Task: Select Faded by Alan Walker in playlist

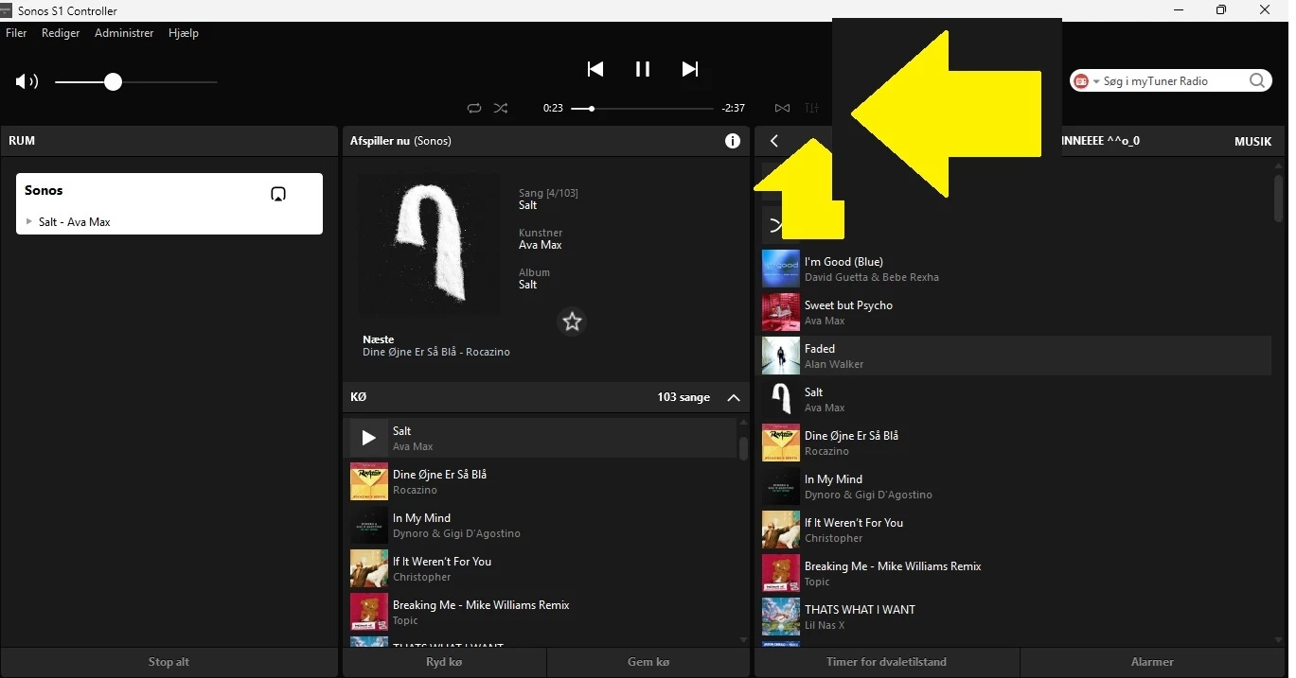Action: point(1017,356)
